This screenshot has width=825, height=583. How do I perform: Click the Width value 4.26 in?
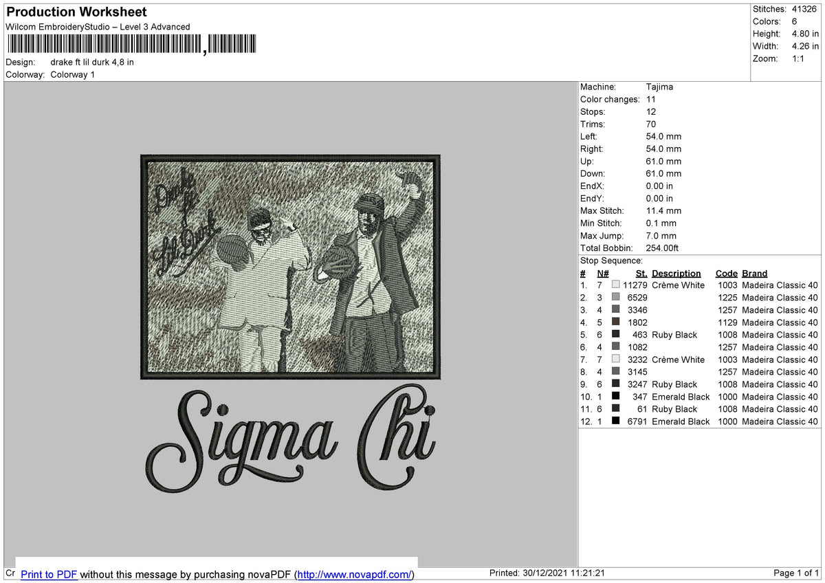click(805, 46)
